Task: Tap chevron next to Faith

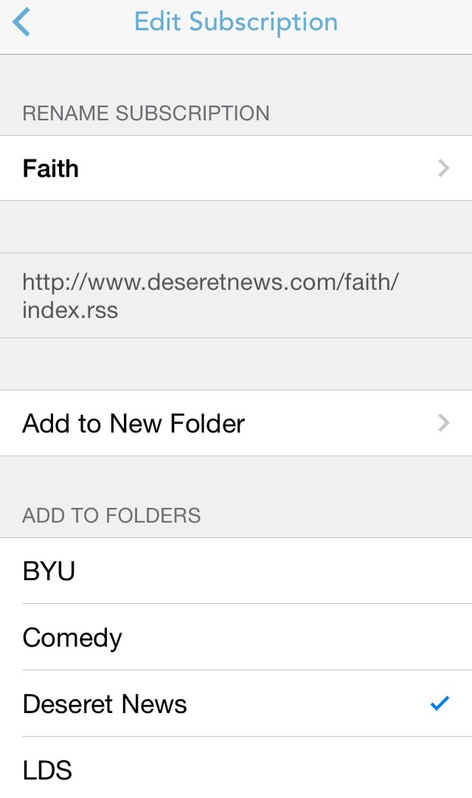Action: (x=443, y=168)
